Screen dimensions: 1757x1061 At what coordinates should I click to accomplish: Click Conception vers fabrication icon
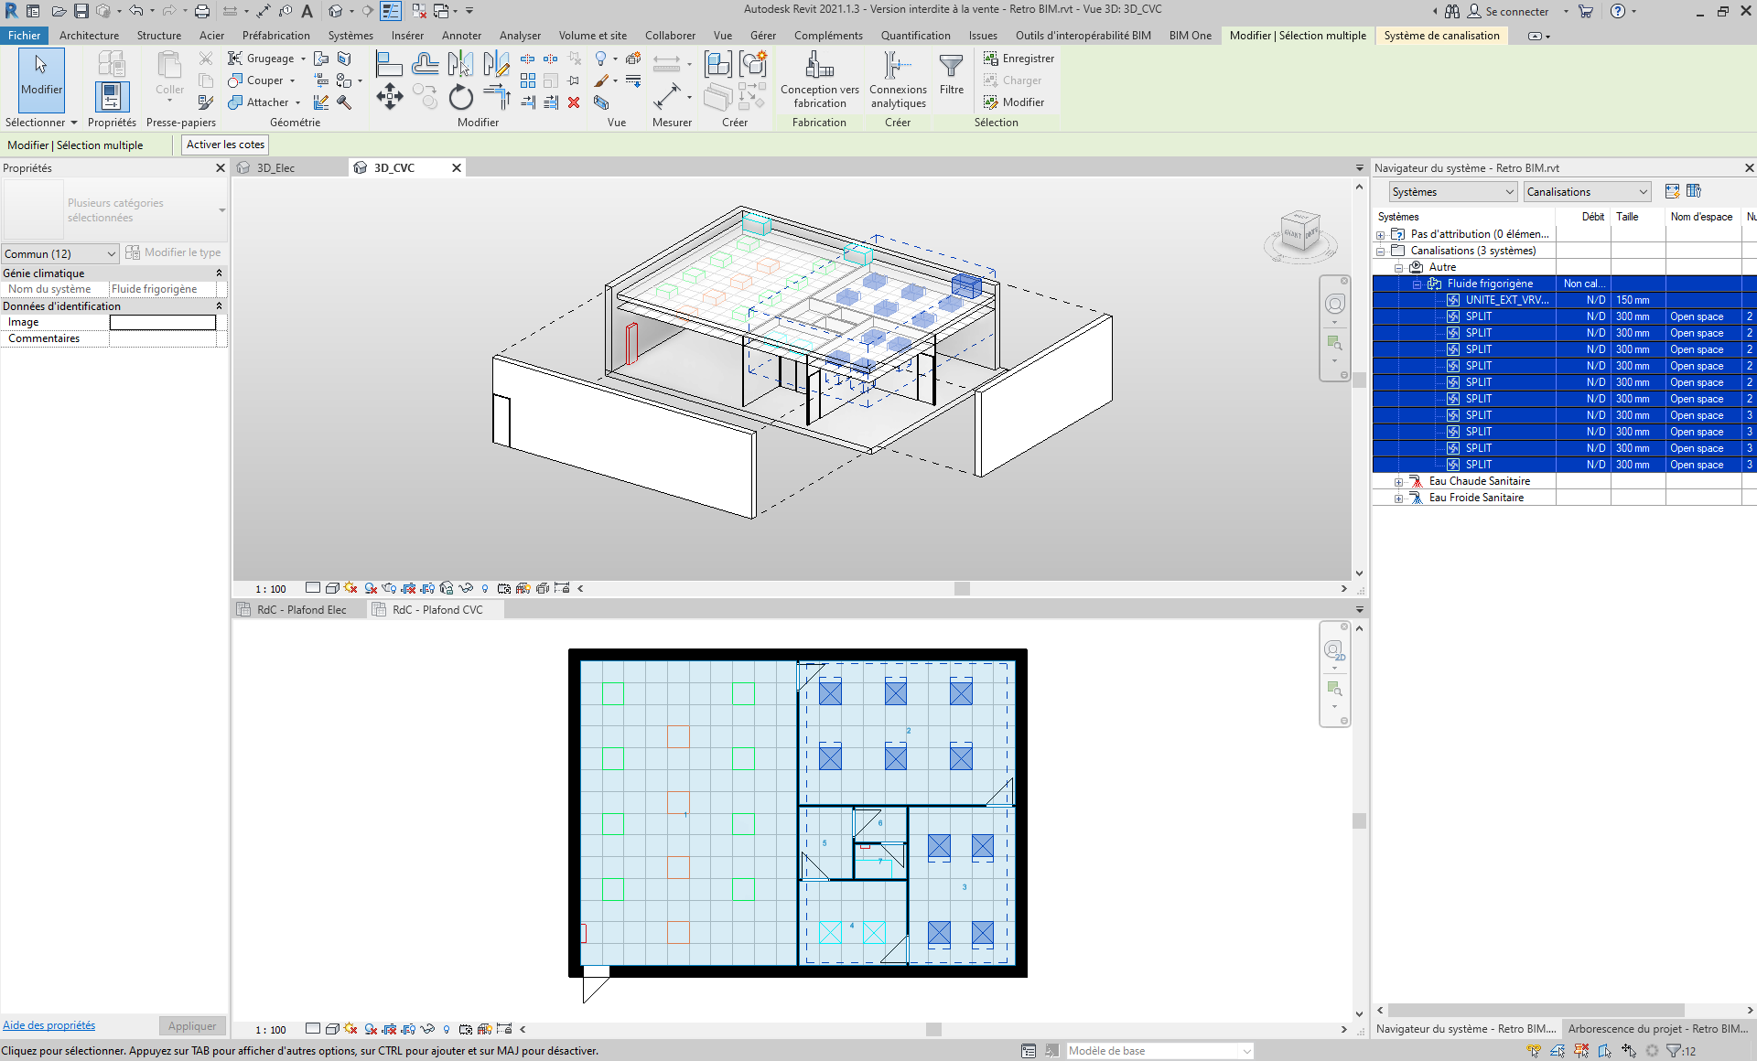tap(819, 66)
